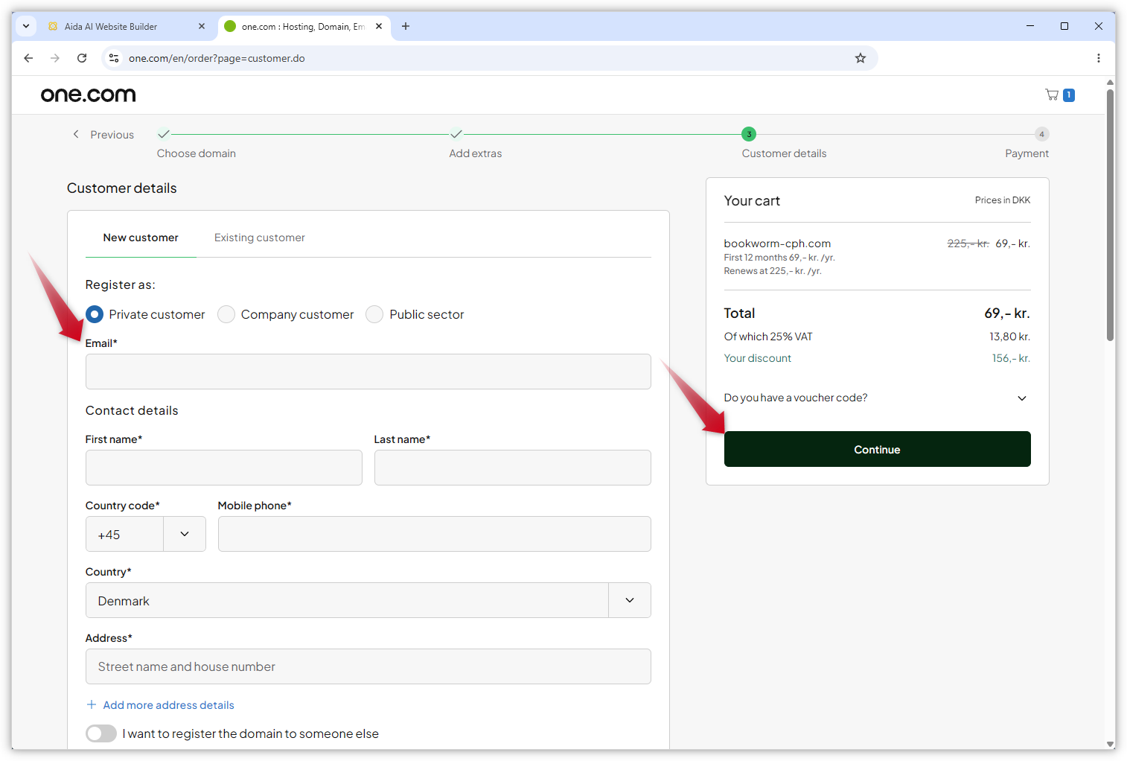Click the browser forward arrow

pos(55,58)
